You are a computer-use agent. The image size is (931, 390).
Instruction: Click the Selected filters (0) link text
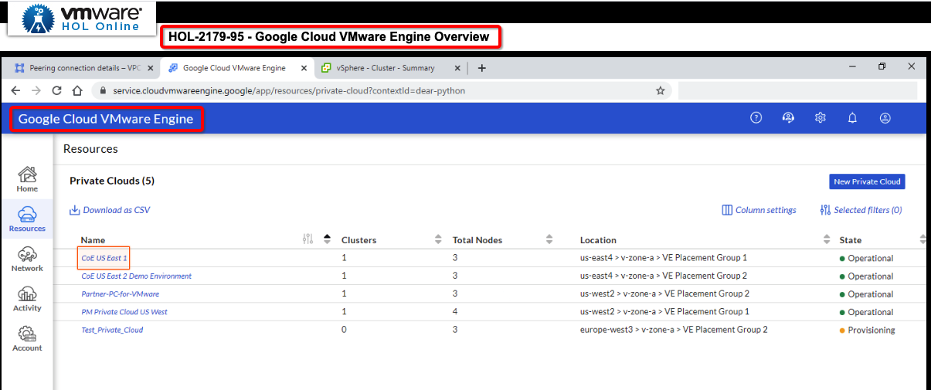click(x=868, y=210)
